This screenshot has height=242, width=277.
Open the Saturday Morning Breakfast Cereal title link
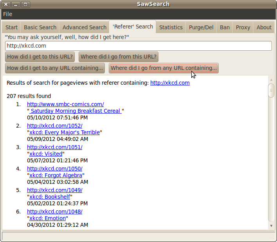tap(76, 111)
